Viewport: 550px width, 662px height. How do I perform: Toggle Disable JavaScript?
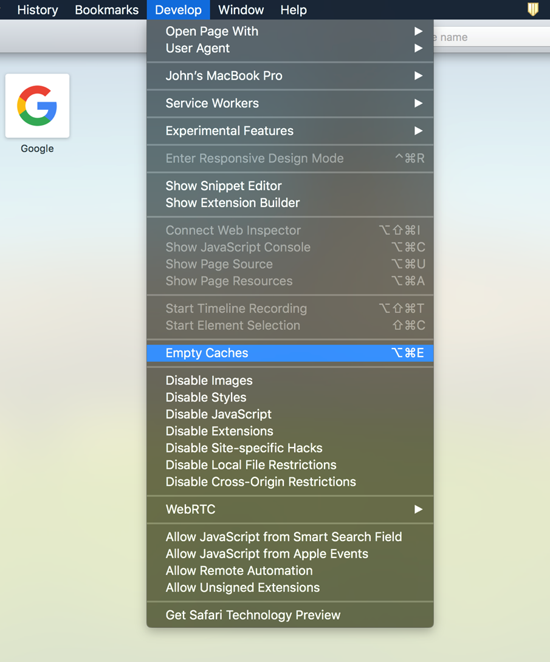click(x=290, y=414)
